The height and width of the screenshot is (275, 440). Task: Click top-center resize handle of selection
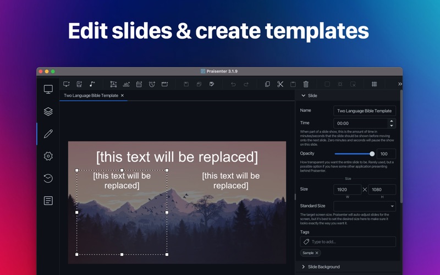click(122, 170)
